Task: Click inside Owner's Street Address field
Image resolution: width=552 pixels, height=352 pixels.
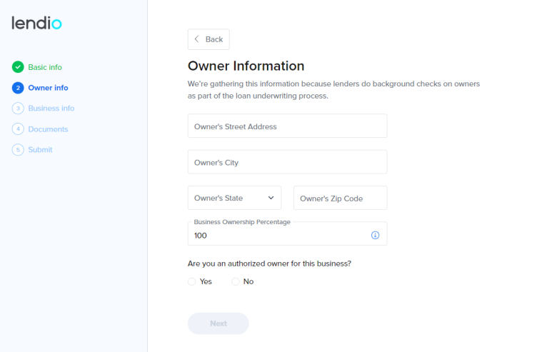Action: click(x=287, y=126)
